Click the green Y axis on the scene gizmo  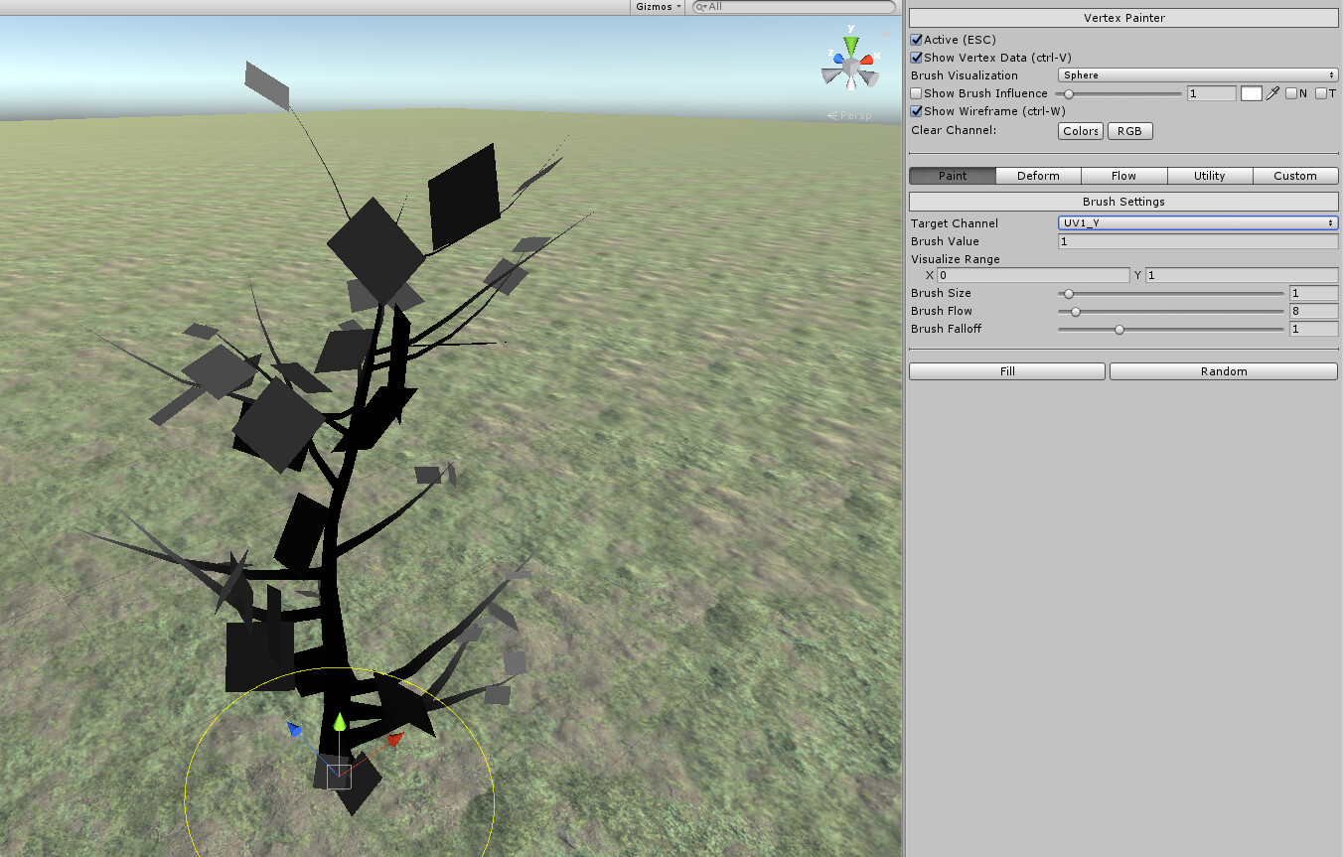850,44
